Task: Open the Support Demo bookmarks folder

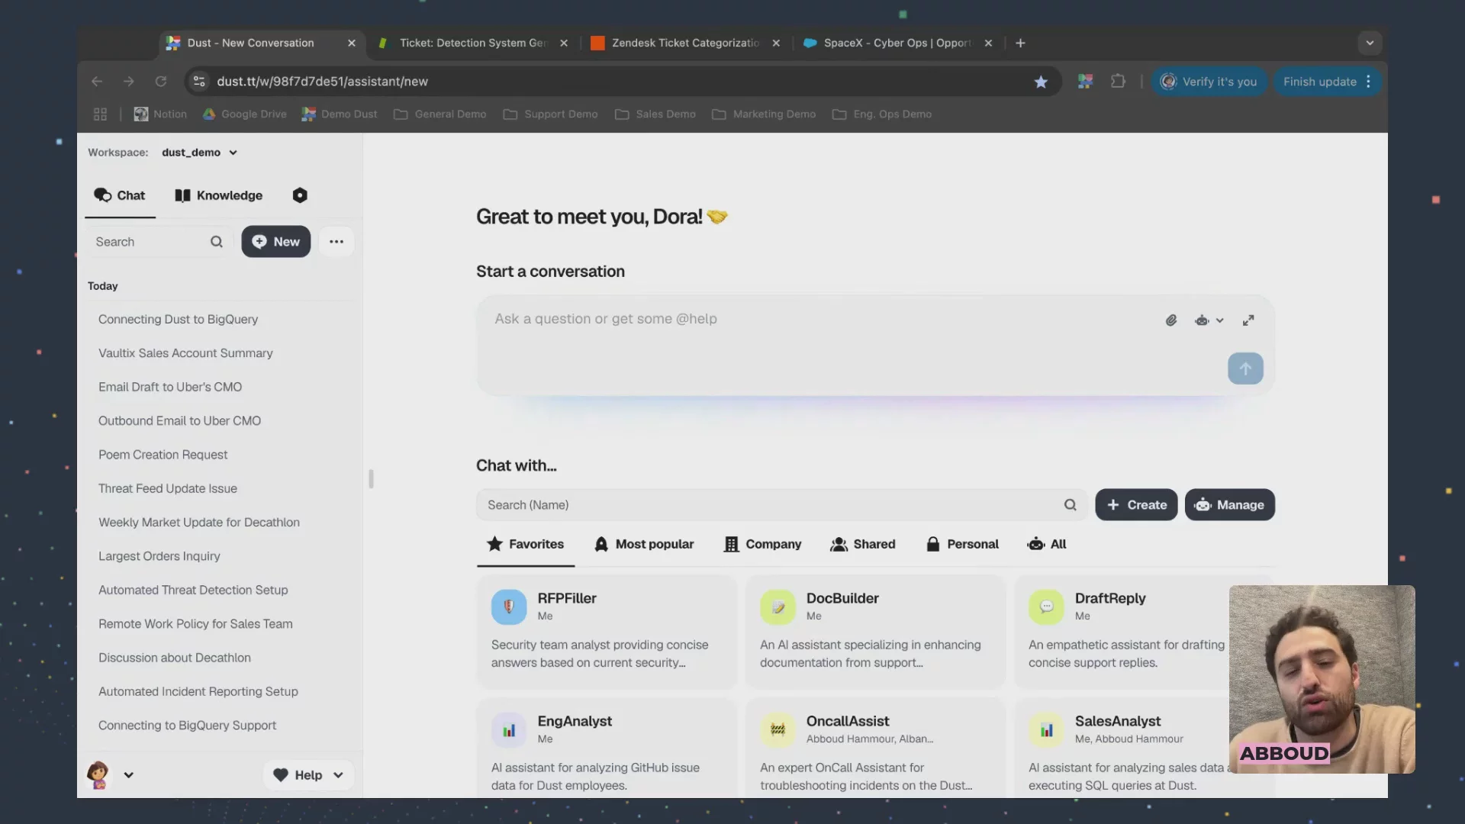Action: pyautogui.click(x=550, y=114)
